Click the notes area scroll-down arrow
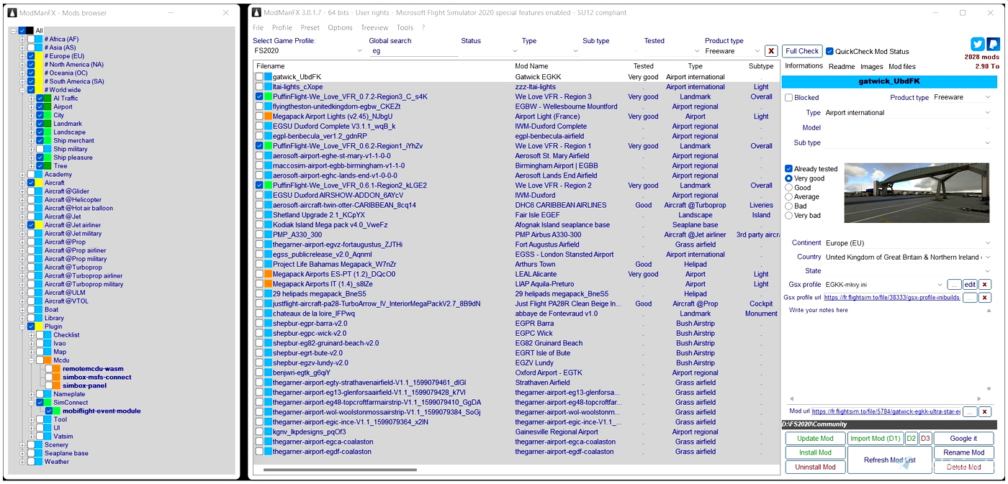This screenshot has height=484, width=1008. [989, 390]
